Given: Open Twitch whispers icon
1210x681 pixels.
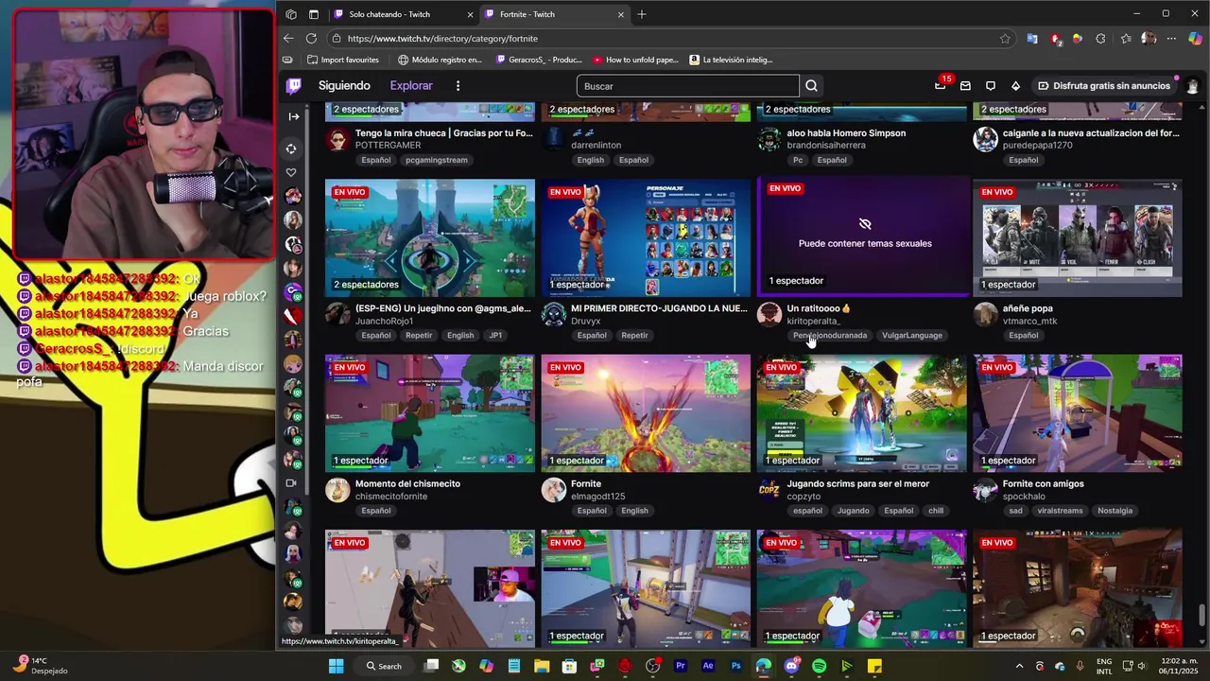Looking at the screenshot, I should (965, 86).
